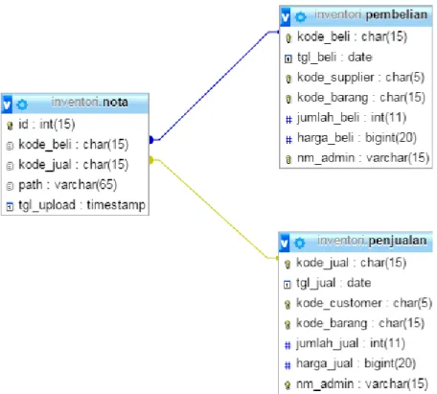Select the tgl_jual : date column
Viewport: 437px width, 394px height.
(x=333, y=283)
